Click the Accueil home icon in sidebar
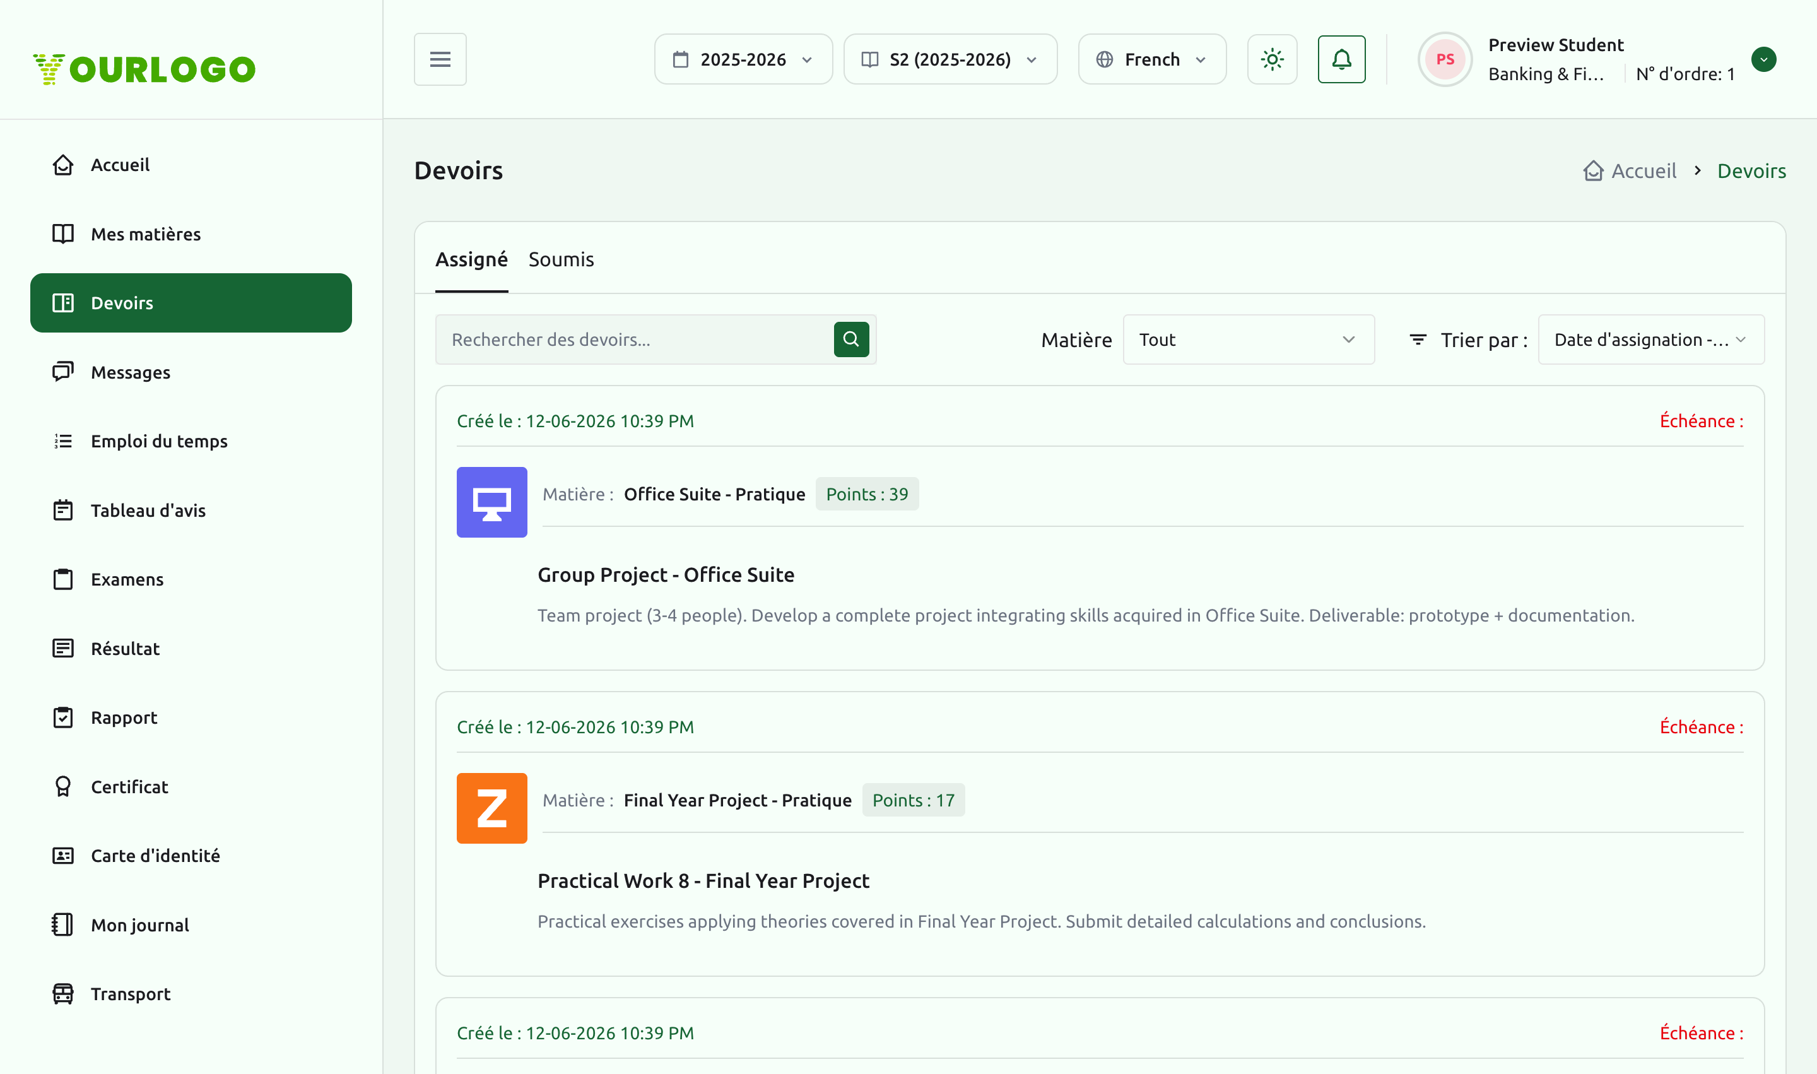The image size is (1817, 1074). point(63,165)
